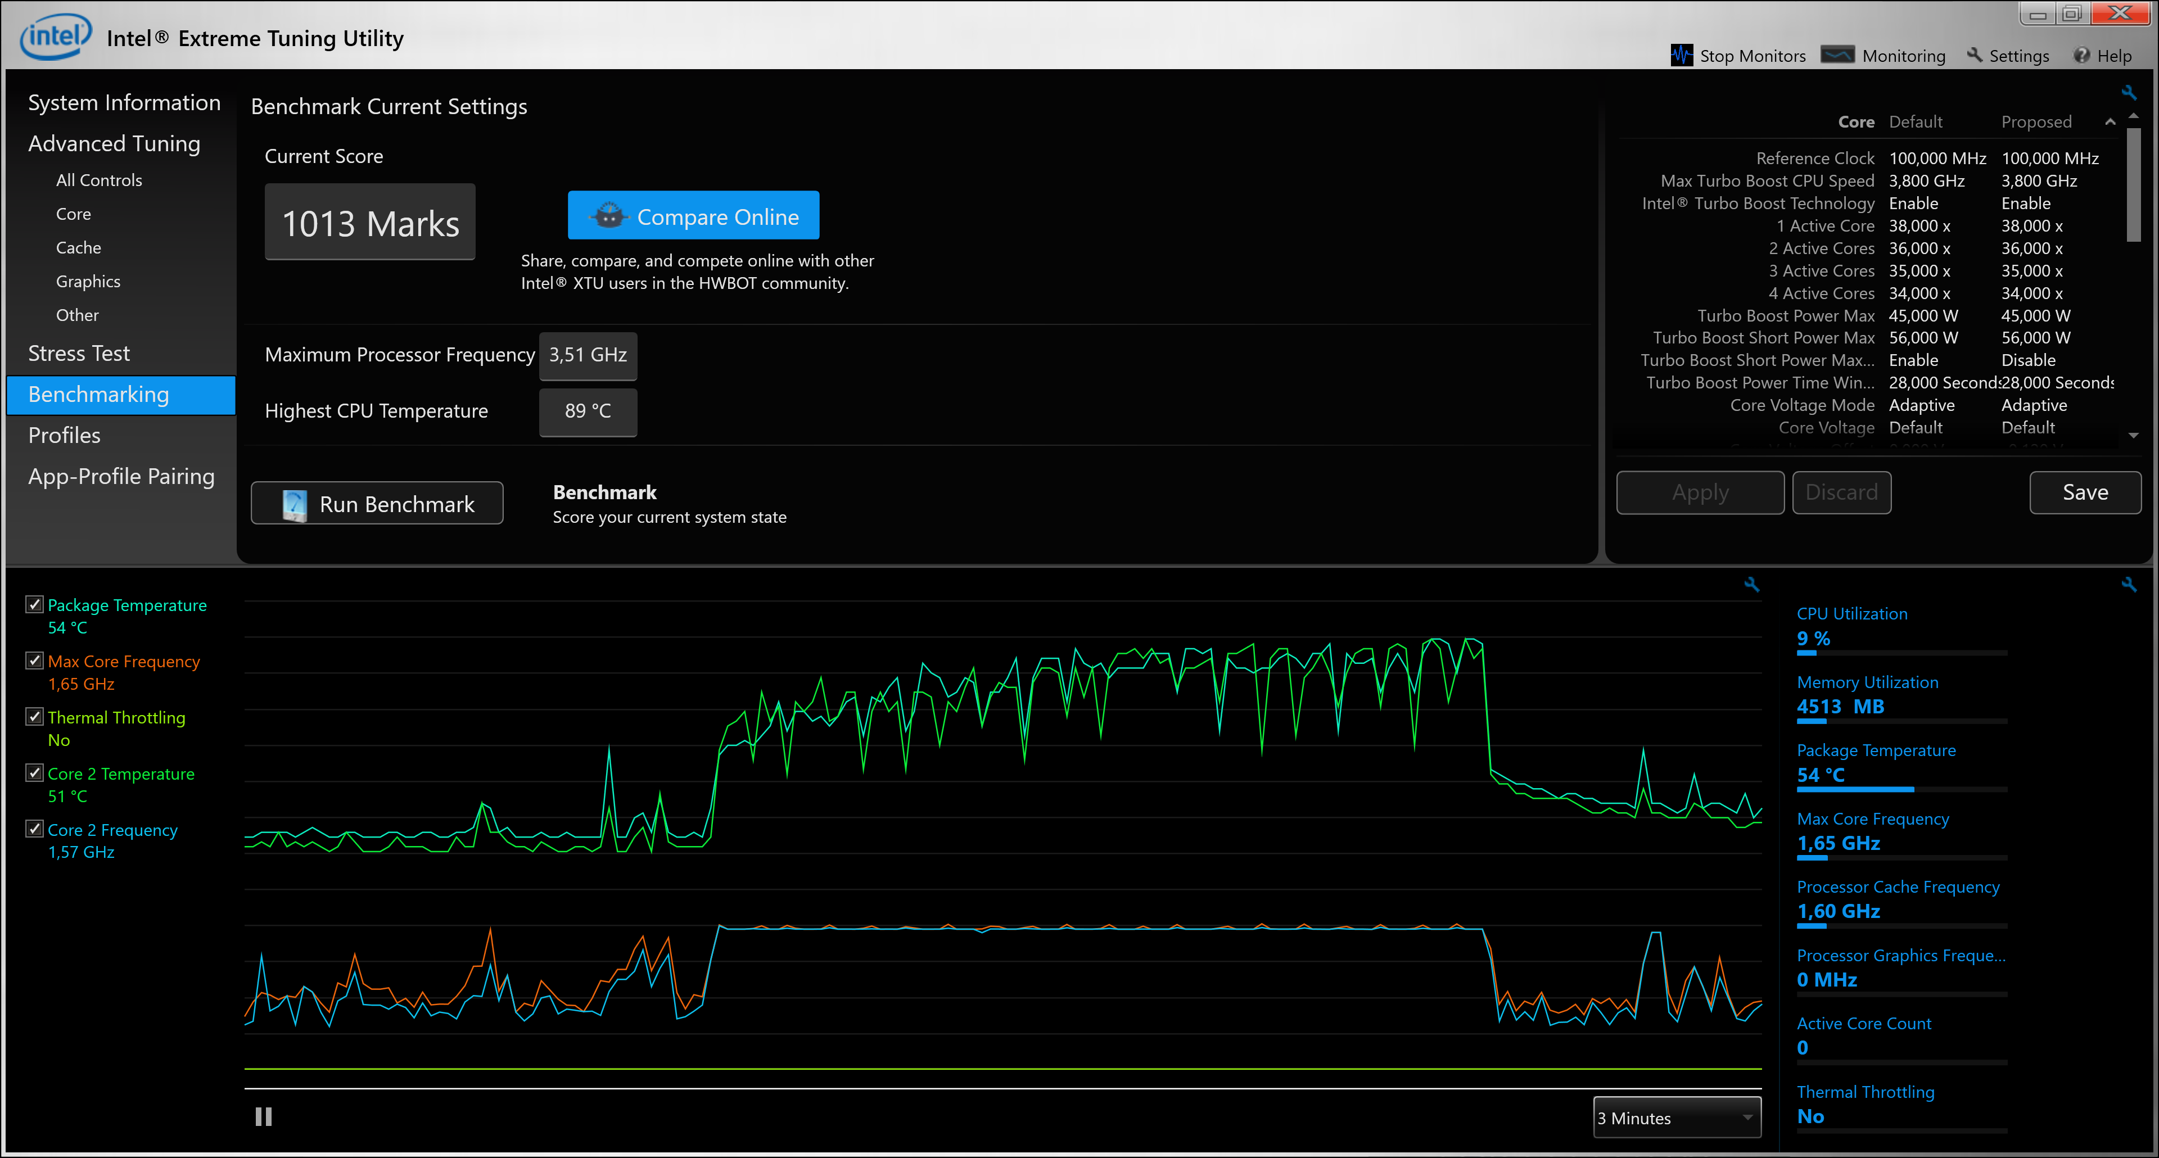Image resolution: width=2159 pixels, height=1158 pixels.
Task: Select the Benchmarking section
Action: click(121, 395)
